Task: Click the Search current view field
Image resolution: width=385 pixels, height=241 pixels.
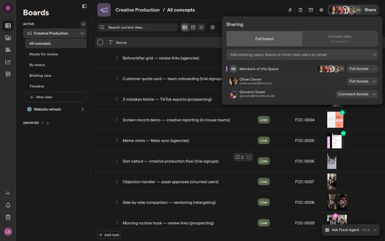Action: [137, 27]
